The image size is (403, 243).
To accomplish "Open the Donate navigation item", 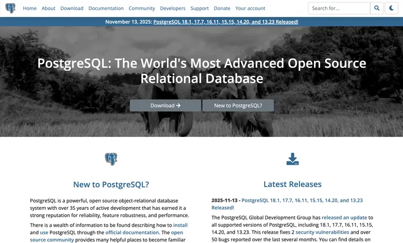I will [x=222, y=8].
